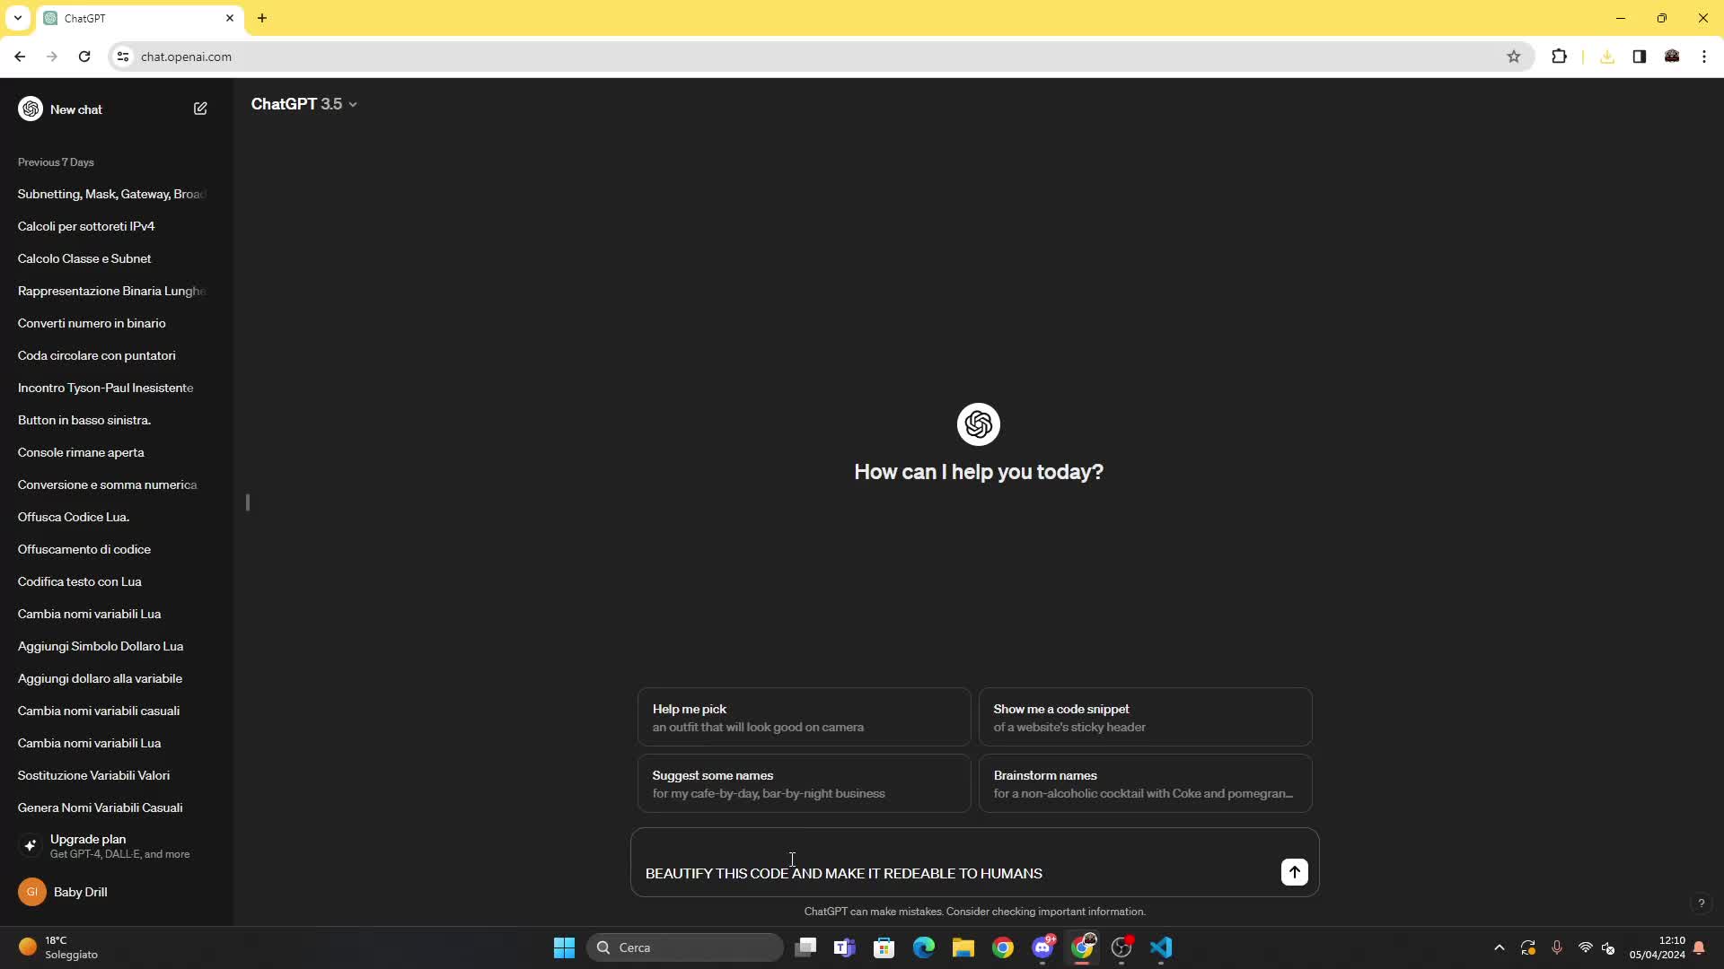This screenshot has height=969, width=1724.
Task: Open the Offusca Codice Lua chat
Action: click(74, 517)
